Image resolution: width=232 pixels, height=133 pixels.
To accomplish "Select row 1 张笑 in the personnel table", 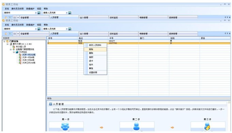I will pos(139,41).
